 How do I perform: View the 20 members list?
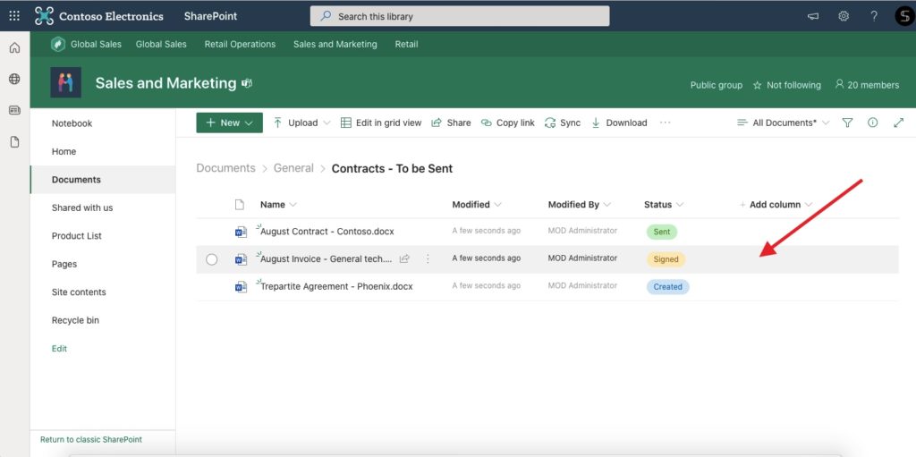pos(867,85)
